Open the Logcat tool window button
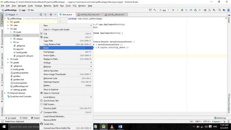The image size is (231, 130). (x=11, y=118)
